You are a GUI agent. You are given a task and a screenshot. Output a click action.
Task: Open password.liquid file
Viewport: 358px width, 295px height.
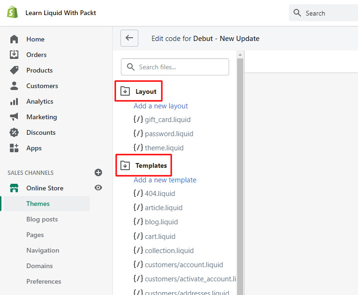pyautogui.click(x=169, y=134)
